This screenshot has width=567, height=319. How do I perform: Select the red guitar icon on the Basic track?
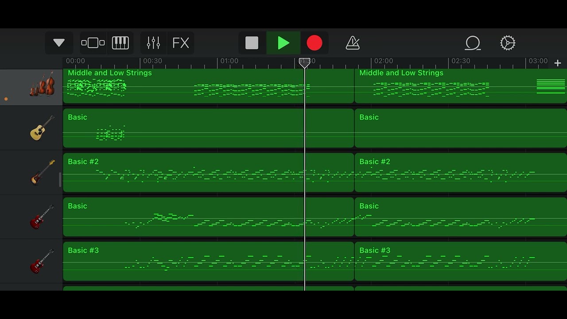(x=42, y=217)
